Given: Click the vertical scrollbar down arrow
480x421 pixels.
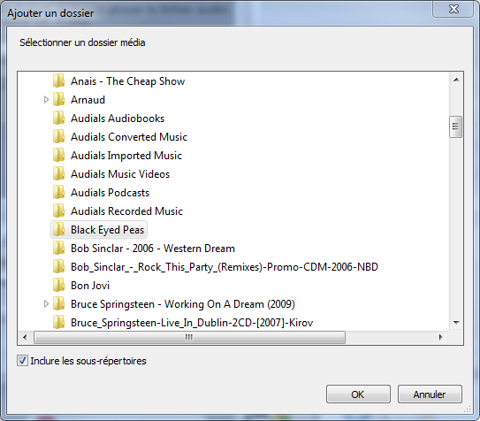Looking at the screenshot, I should (x=456, y=323).
